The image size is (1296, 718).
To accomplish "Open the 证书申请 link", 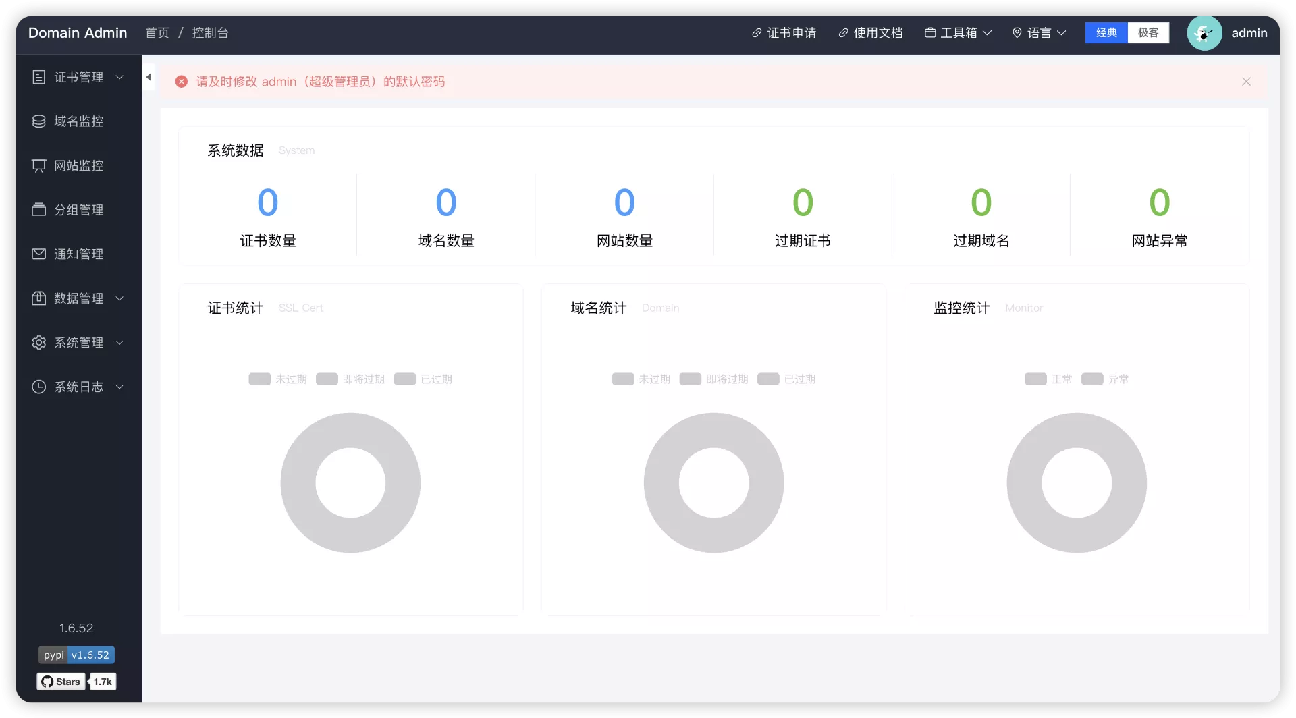I will 784,33.
